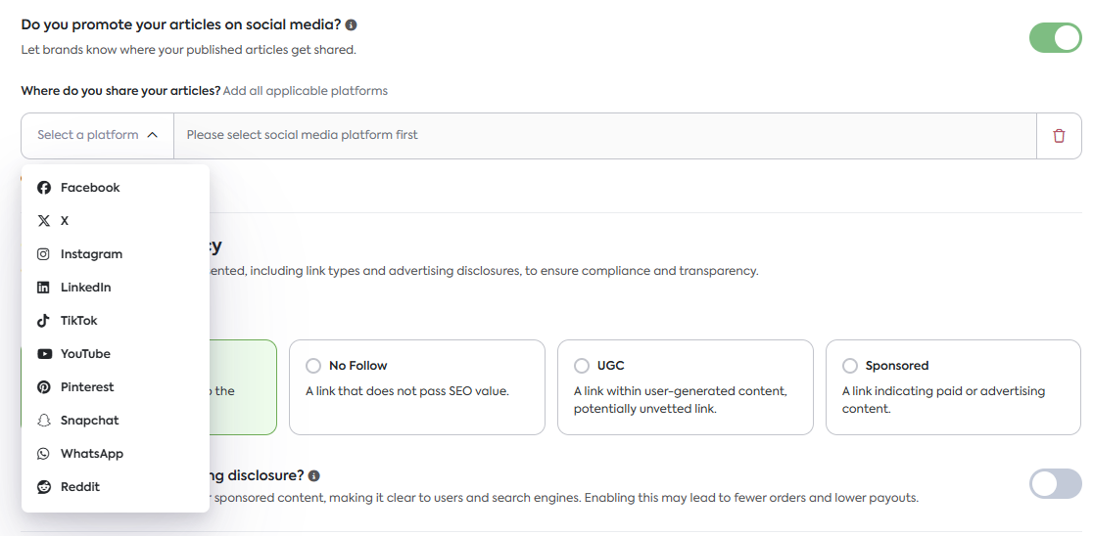The width and height of the screenshot is (1093, 536).
Task: Click the X logo icon
Action: click(x=44, y=221)
